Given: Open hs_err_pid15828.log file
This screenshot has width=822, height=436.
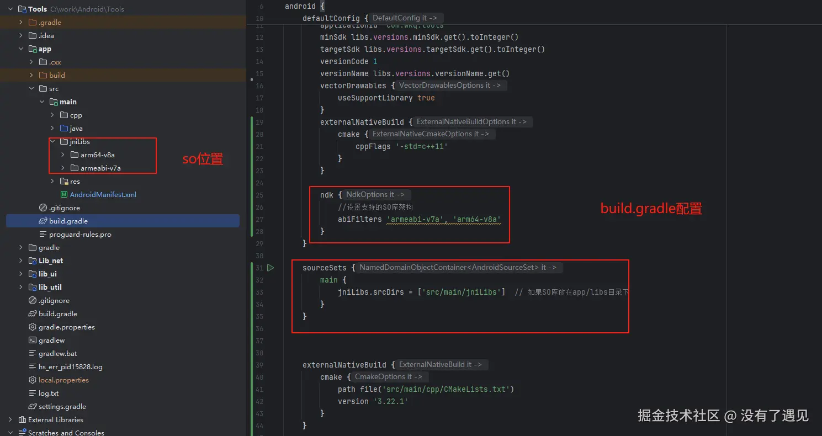Looking at the screenshot, I should pyautogui.click(x=71, y=366).
